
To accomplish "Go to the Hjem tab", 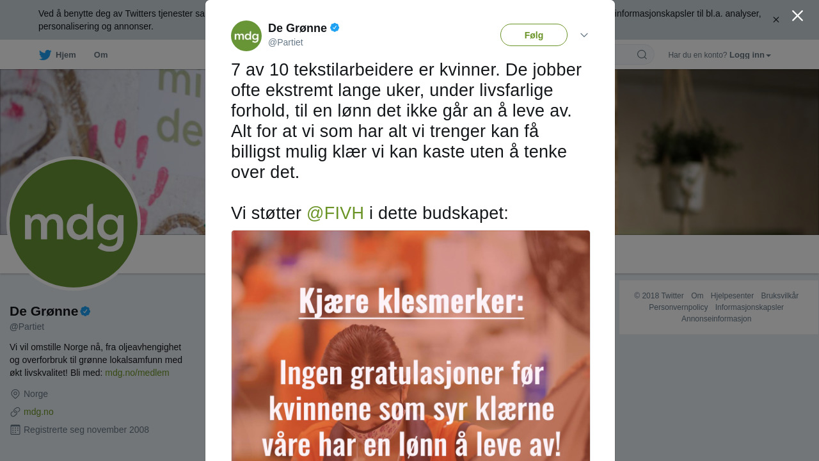I will tap(58, 55).
